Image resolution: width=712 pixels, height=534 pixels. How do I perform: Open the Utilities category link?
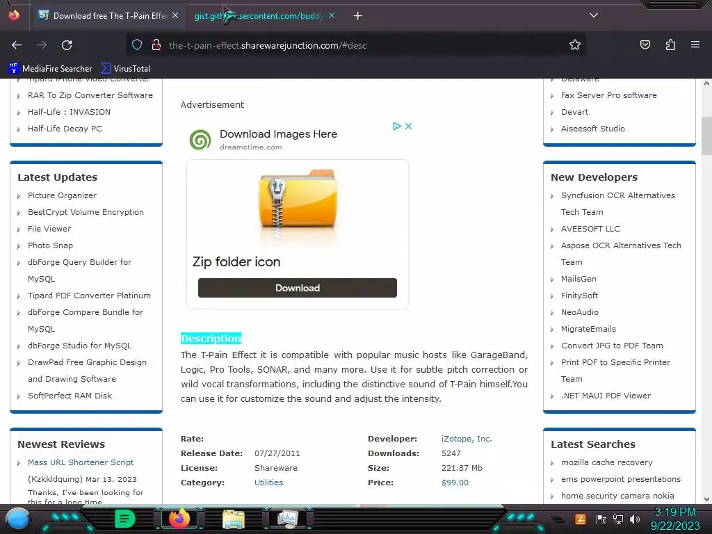268,483
